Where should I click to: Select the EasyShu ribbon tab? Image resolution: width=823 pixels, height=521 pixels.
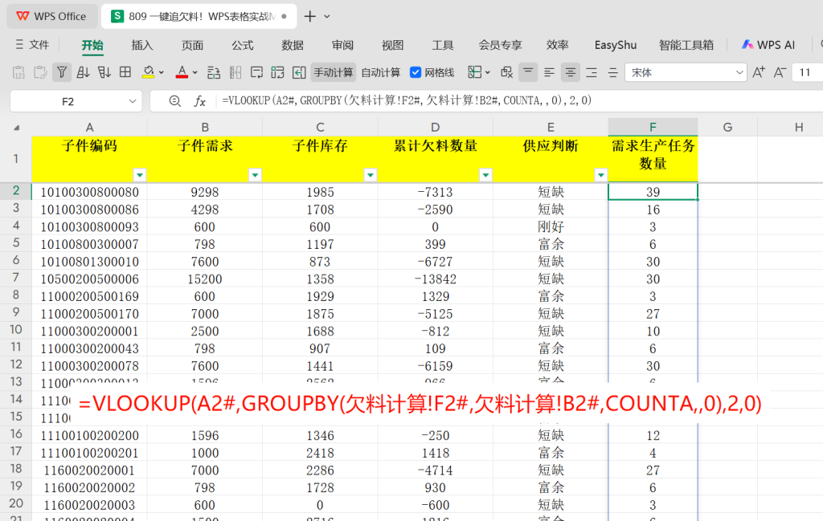click(616, 45)
